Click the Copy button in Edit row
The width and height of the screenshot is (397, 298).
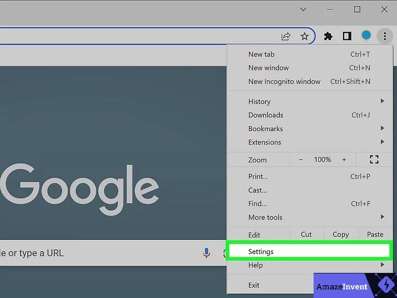point(341,234)
